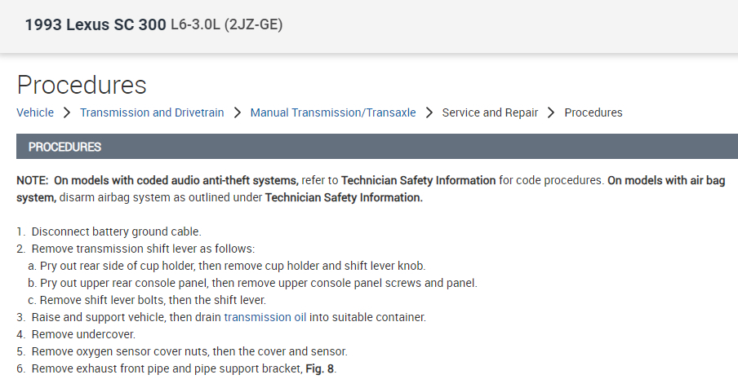738x388 pixels.
Task: Click Technician Safety Information before 'for code procedures'
Action: (x=418, y=180)
